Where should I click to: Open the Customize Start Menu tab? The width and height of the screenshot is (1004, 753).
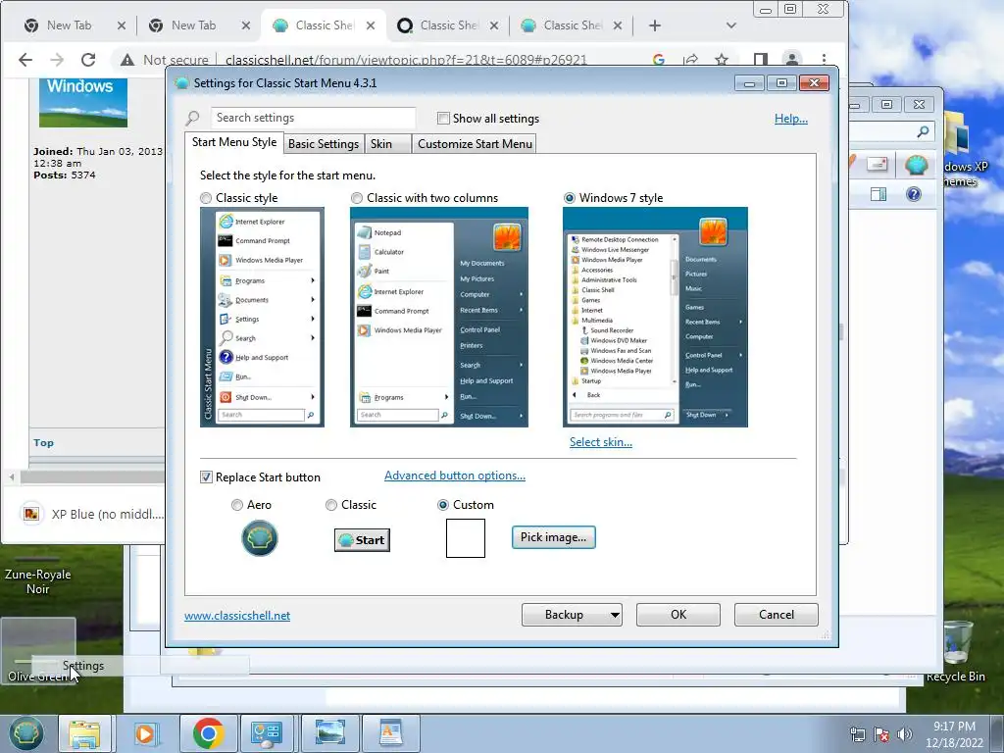tap(475, 144)
